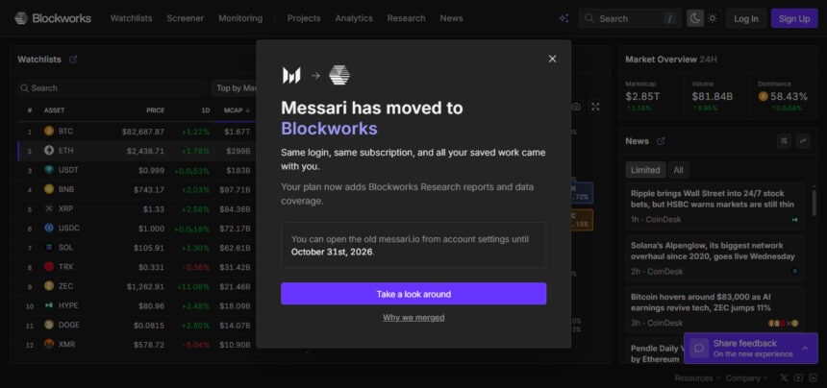Click the BTC coin icon

point(49,131)
